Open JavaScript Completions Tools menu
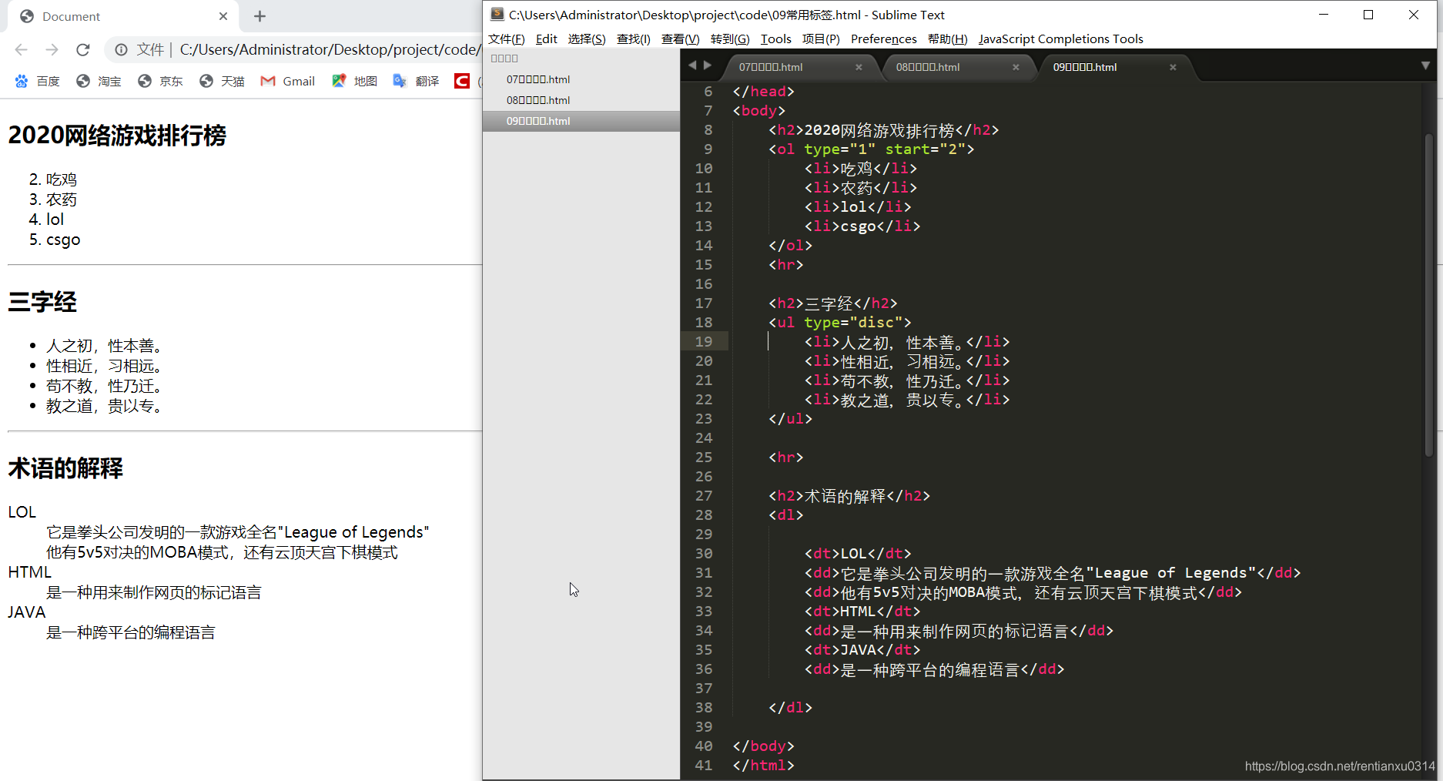Image resolution: width=1443 pixels, height=781 pixels. pyautogui.click(x=1060, y=39)
